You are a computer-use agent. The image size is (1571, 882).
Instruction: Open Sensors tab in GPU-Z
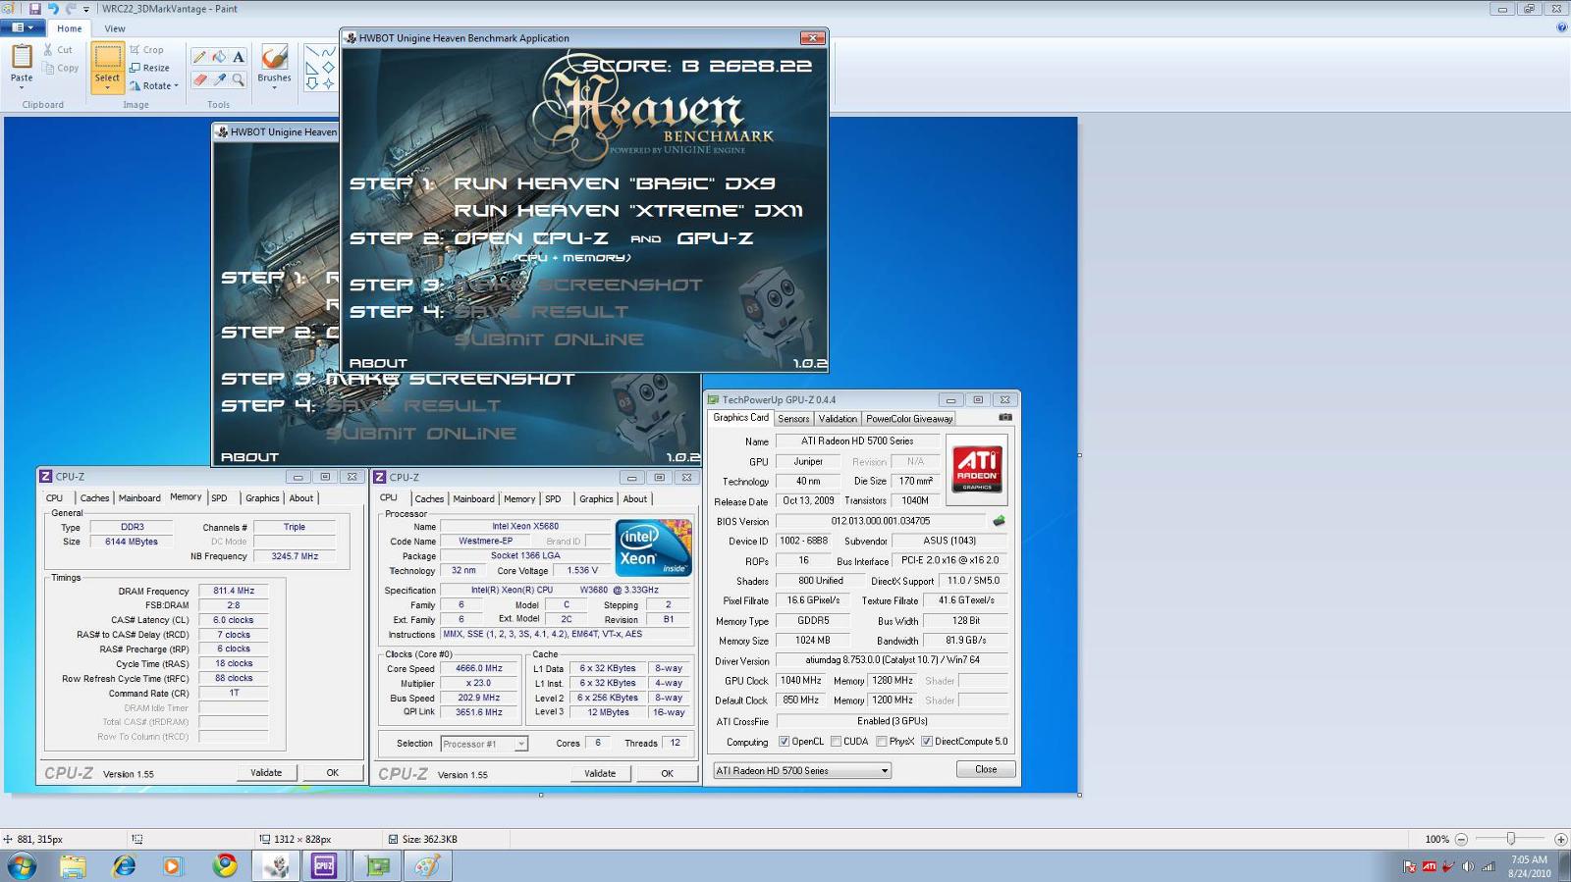click(x=793, y=419)
